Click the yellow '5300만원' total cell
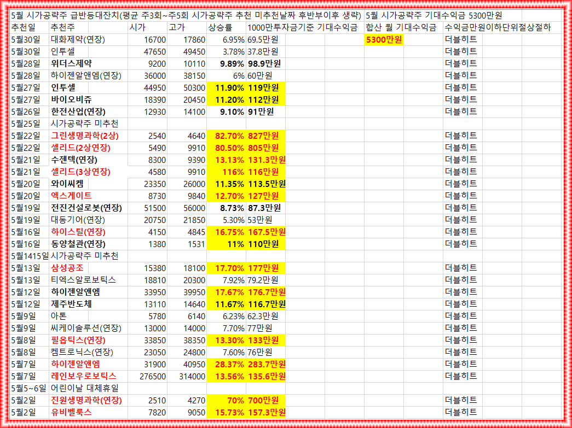The width and height of the screenshot is (572, 428). (x=384, y=39)
